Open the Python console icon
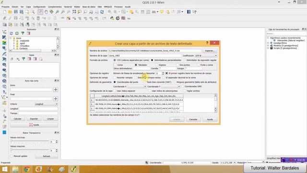307x173 pixels. coord(112,18)
